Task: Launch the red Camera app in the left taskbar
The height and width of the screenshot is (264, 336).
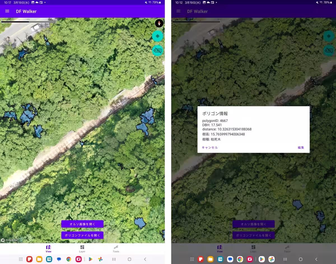Action: click(78, 259)
